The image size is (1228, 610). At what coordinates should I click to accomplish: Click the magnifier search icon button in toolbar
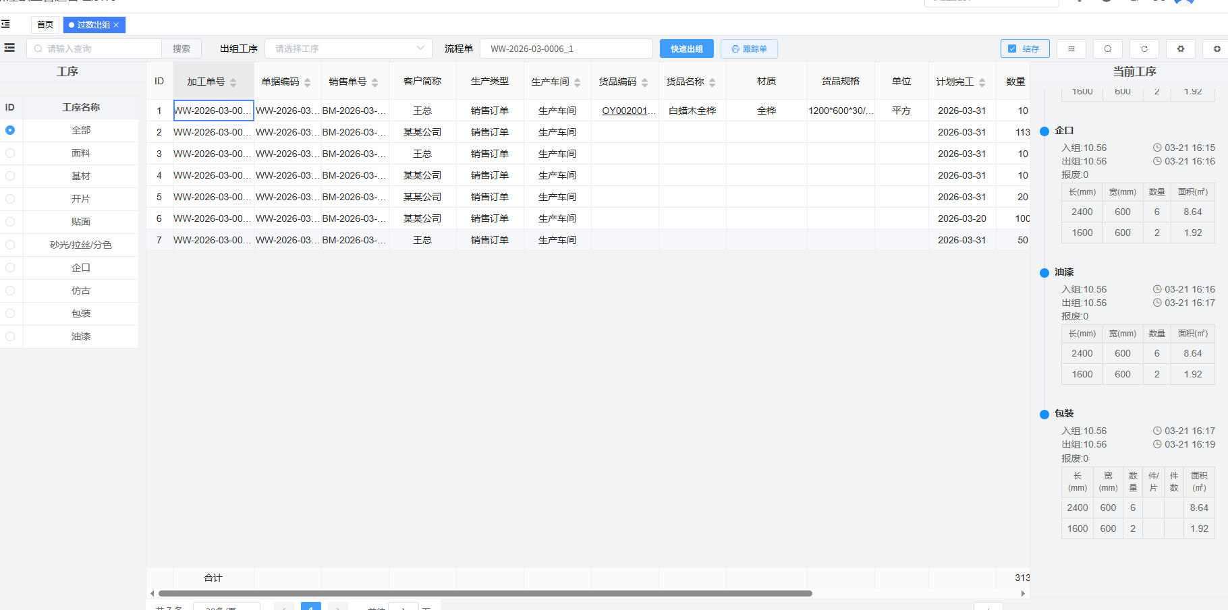point(1107,49)
